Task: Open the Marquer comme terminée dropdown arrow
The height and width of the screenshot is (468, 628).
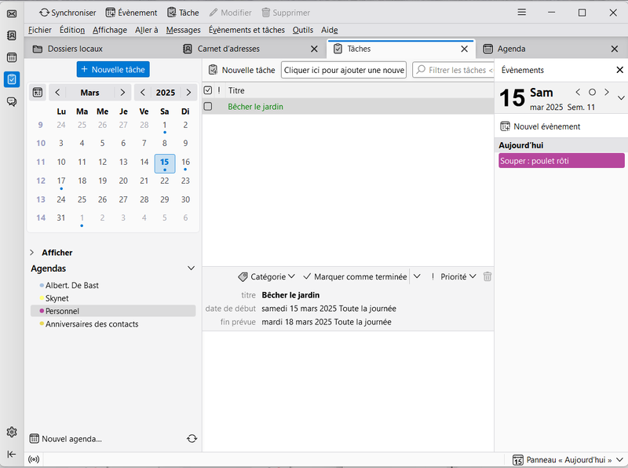Action: pyautogui.click(x=417, y=276)
